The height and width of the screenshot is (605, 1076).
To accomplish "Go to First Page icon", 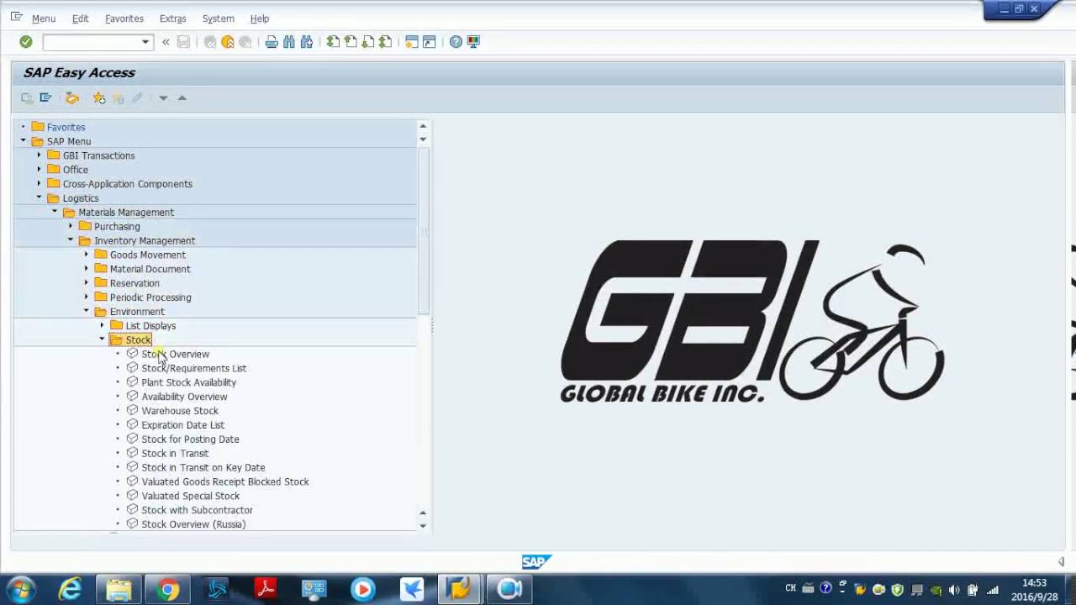I will [x=333, y=41].
